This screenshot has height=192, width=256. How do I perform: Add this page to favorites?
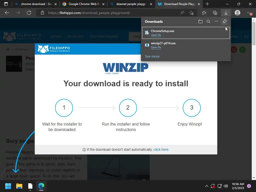click(191, 13)
